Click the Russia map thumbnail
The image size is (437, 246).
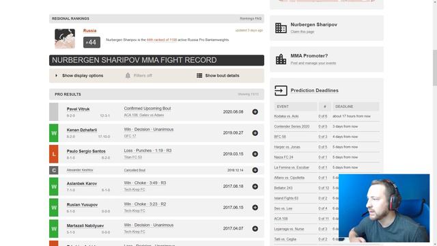click(x=65, y=38)
